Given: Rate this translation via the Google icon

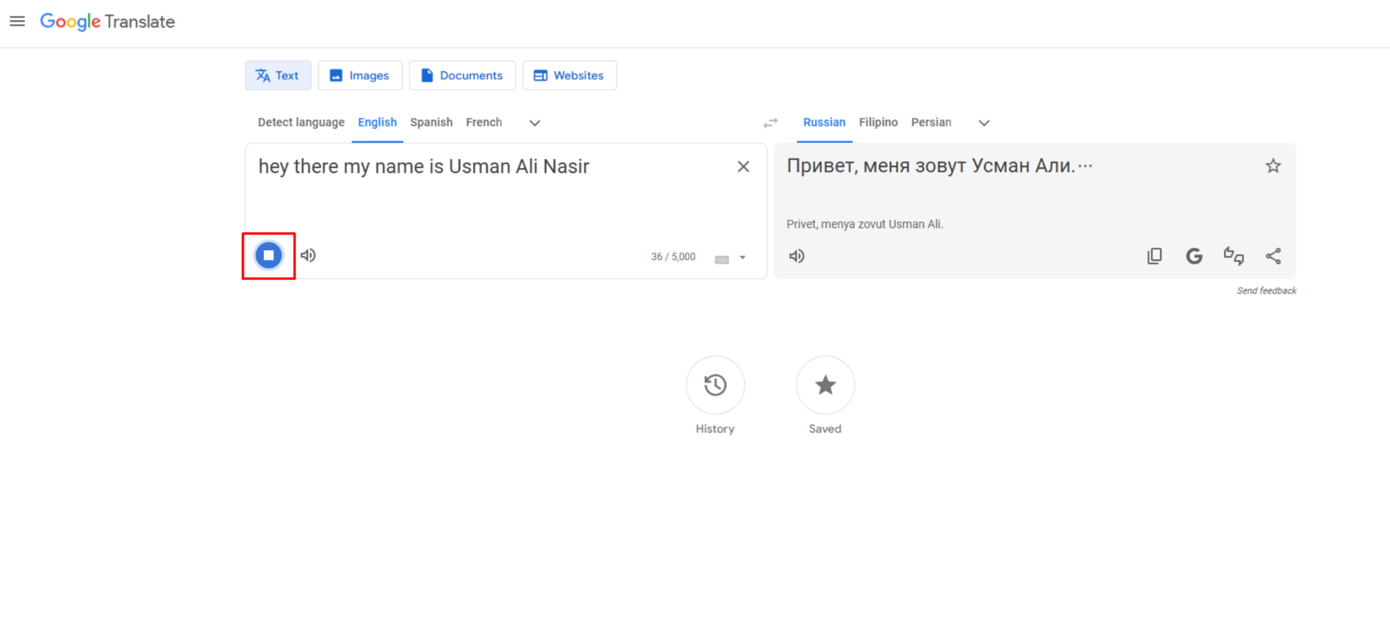Looking at the screenshot, I should (1194, 256).
